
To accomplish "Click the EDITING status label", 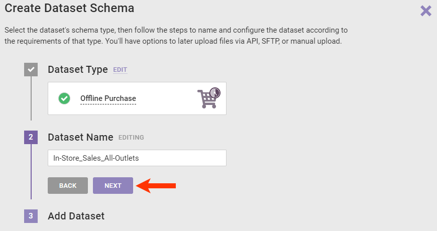I will [131, 138].
